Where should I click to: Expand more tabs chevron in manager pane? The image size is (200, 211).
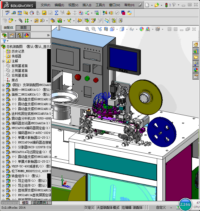[x=48, y=35]
